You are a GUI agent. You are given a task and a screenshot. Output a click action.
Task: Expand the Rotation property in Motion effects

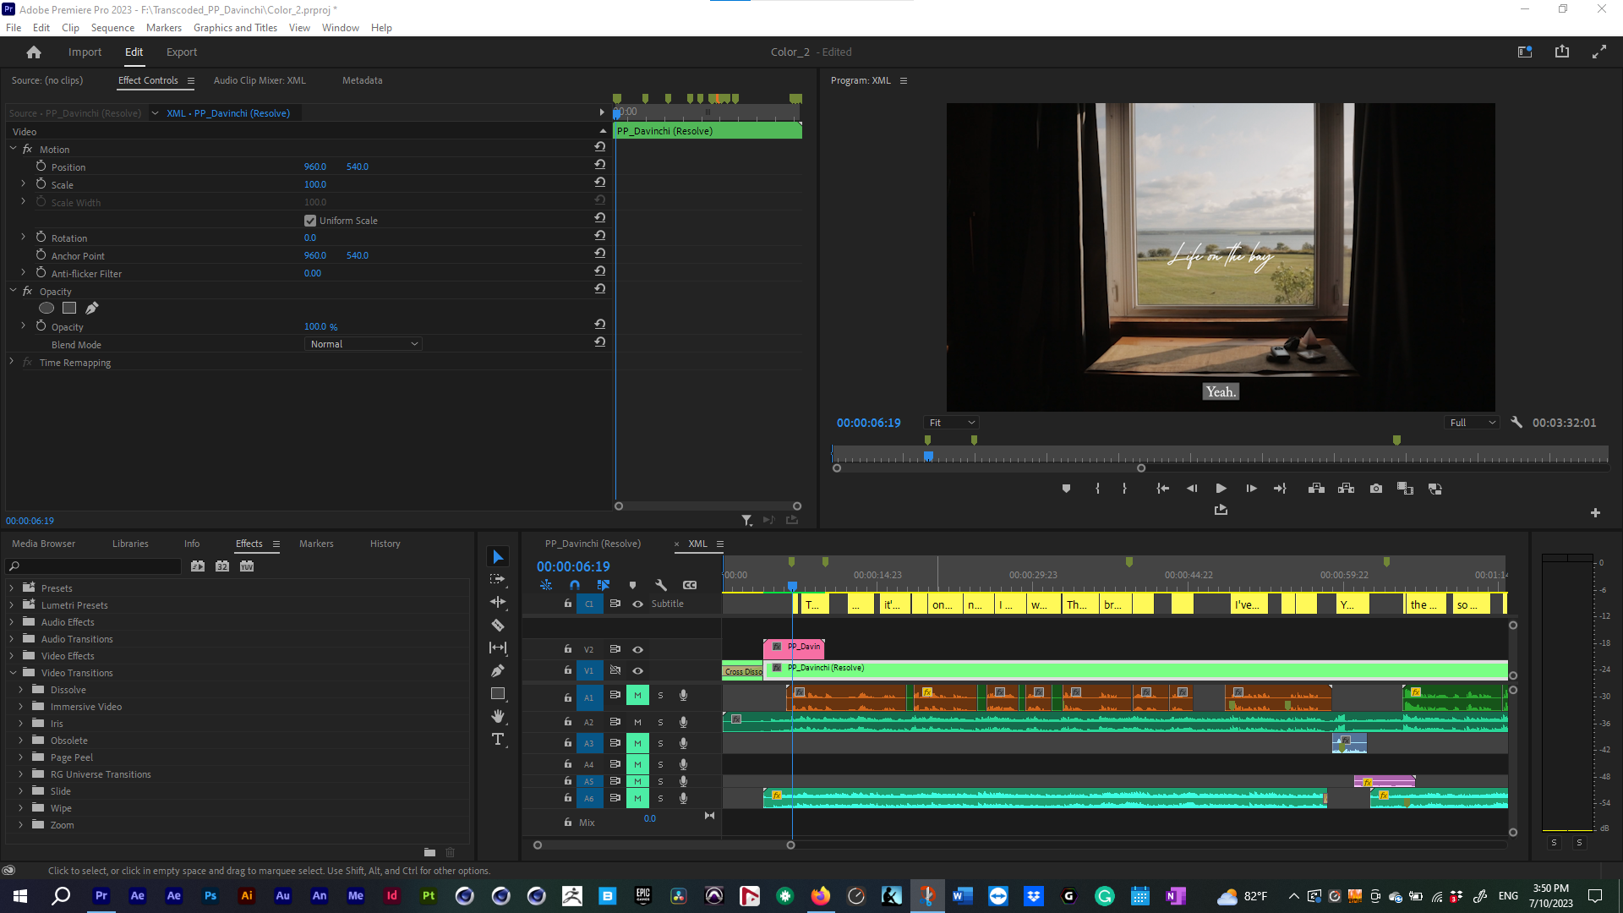coord(22,238)
